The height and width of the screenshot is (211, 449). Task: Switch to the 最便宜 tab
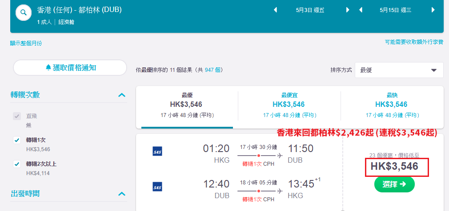(x=289, y=105)
